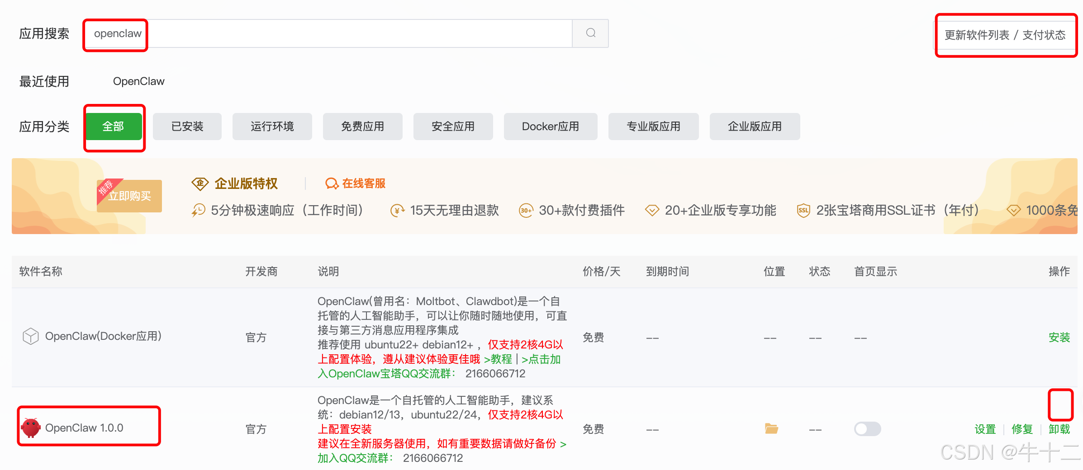Switch to 专业版应用 category

(x=654, y=127)
